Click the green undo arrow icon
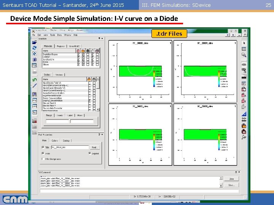The image size is (274, 205). 34,80
